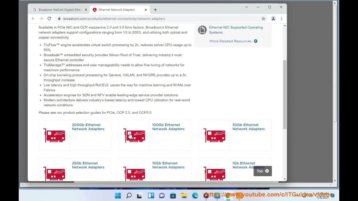Close the Ethernet Network Adapters tab

[146, 10]
